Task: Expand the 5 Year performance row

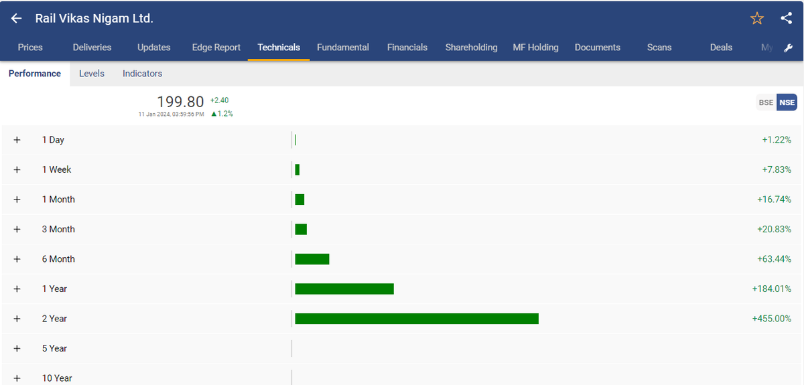Action: pos(17,348)
